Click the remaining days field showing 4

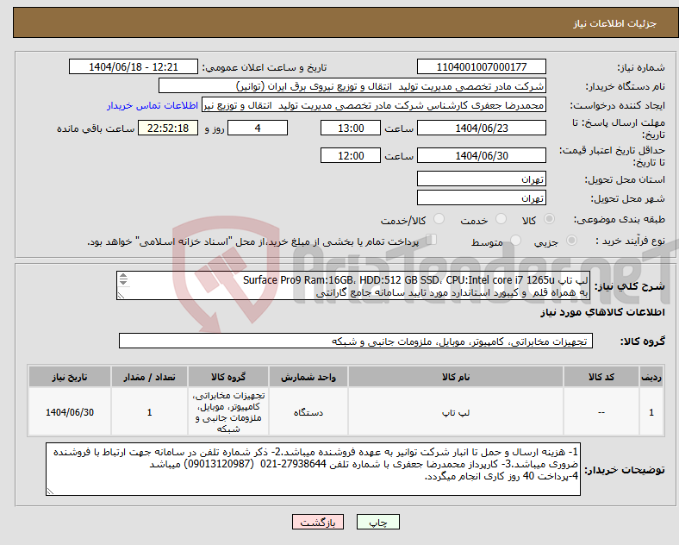[x=258, y=128]
